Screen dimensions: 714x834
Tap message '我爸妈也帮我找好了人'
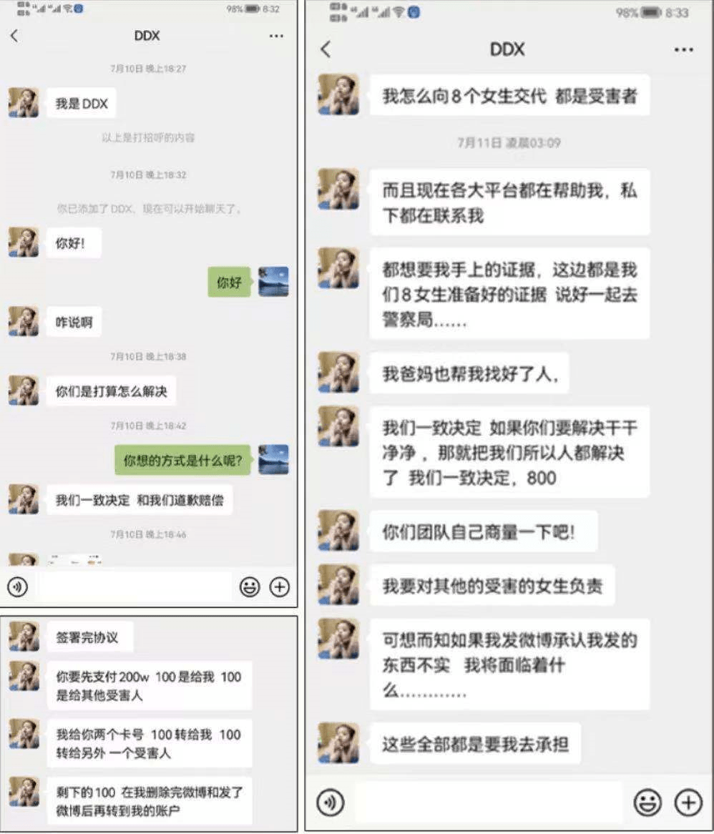[x=469, y=374]
